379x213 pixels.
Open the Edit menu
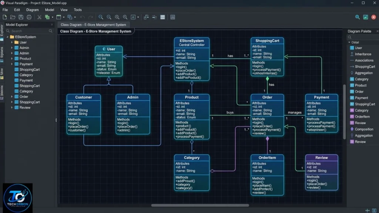17,10
